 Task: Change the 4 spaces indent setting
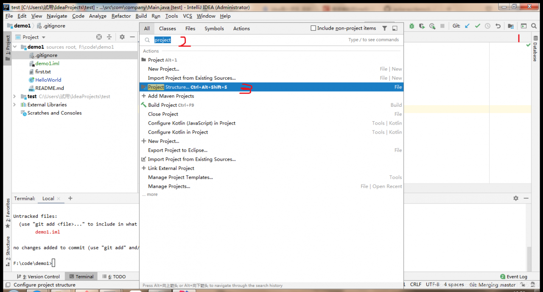click(454, 285)
